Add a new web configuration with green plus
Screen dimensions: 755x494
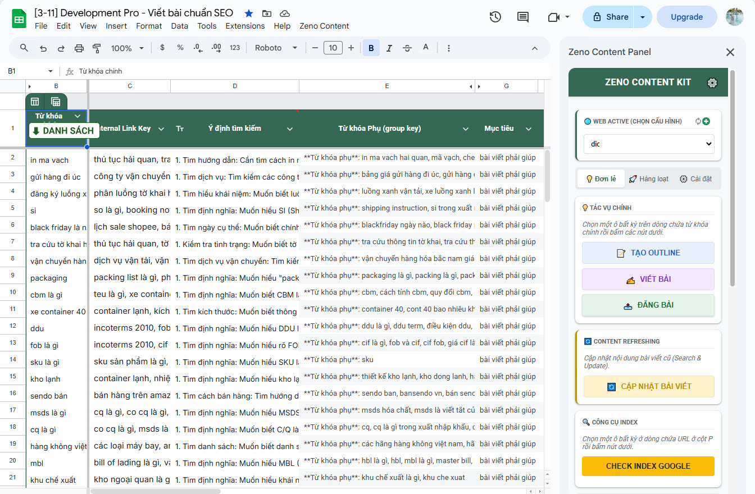pyautogui.click(x=706, y=120)
